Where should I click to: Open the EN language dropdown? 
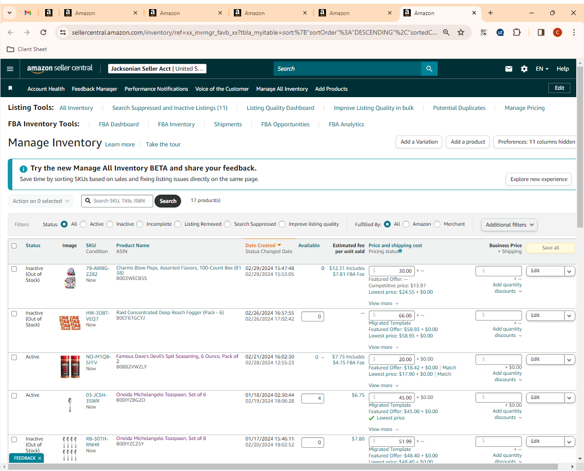coord(542,69)
